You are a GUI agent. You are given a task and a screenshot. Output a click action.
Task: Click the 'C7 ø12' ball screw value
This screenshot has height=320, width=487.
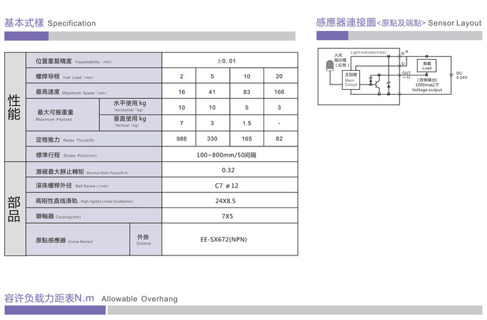click(227, 185)
